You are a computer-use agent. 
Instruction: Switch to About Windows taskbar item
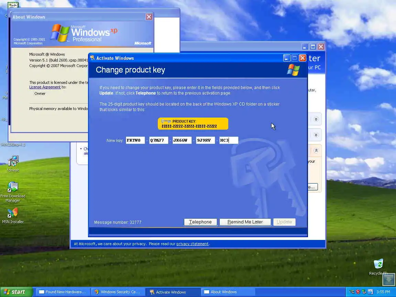pos(228,292)
